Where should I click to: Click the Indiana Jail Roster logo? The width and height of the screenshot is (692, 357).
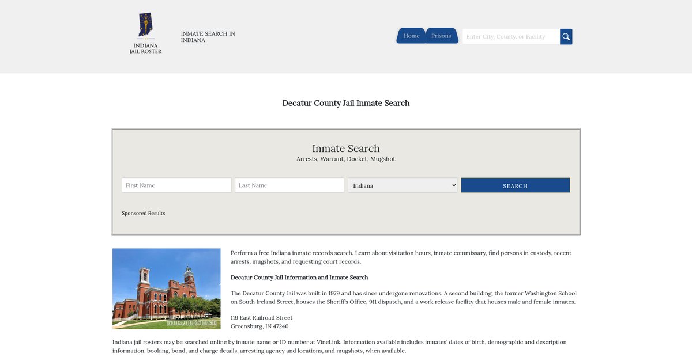[145, 34]
